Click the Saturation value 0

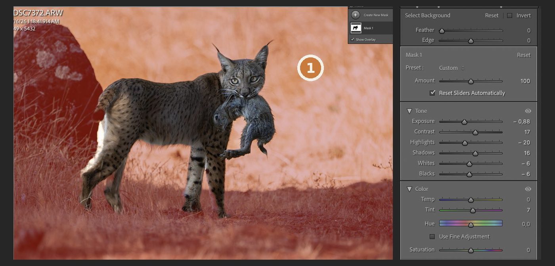(528, 250)
